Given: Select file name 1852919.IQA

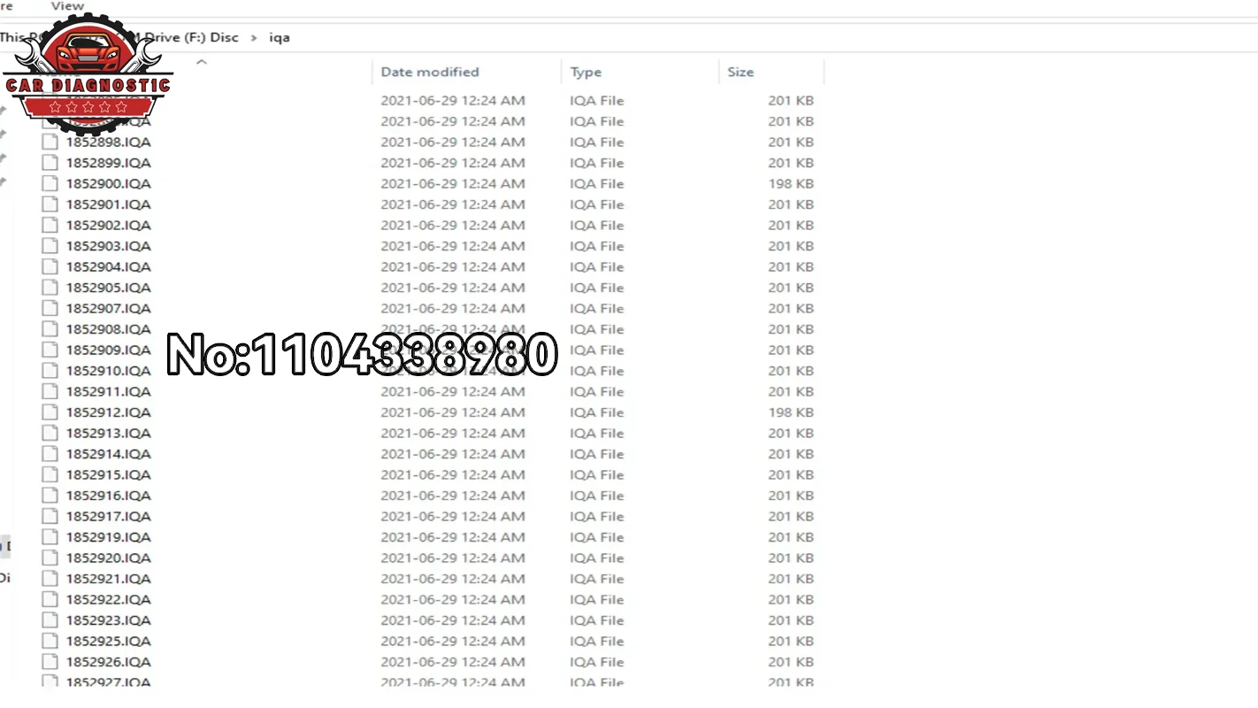Looking at the screenshot, I should click(108, 537).
